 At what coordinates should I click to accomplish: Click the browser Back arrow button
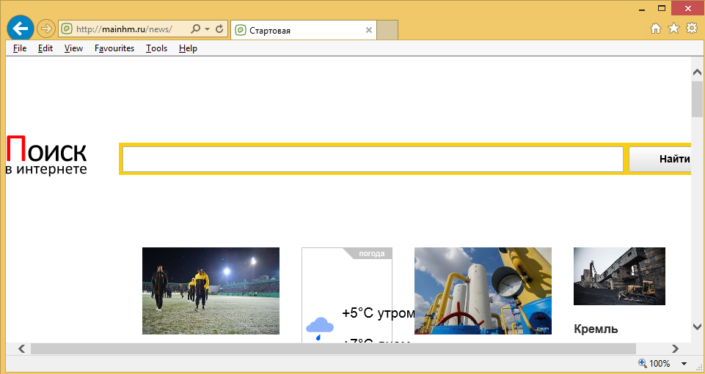pyautogui.click(x=21, y=29)
